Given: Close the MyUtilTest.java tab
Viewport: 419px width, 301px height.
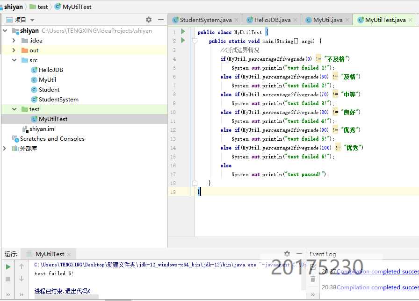Looking at the screenshot, I should [x=411, y=20].
